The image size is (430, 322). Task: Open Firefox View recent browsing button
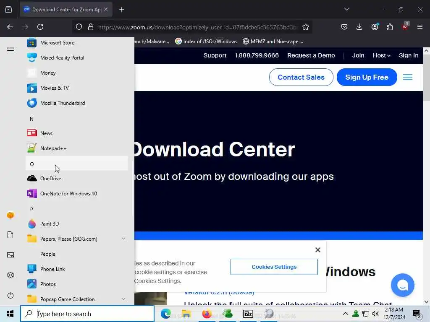(8, 9)
